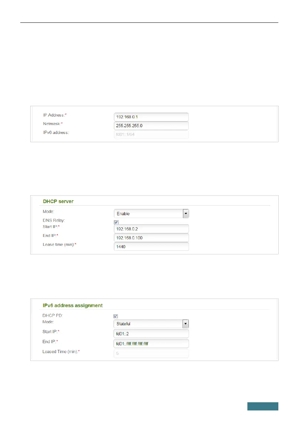This screenshot has width=299, height=424.
Task: Click the DHCP PD label text
Action: click(x=50, y=315)
